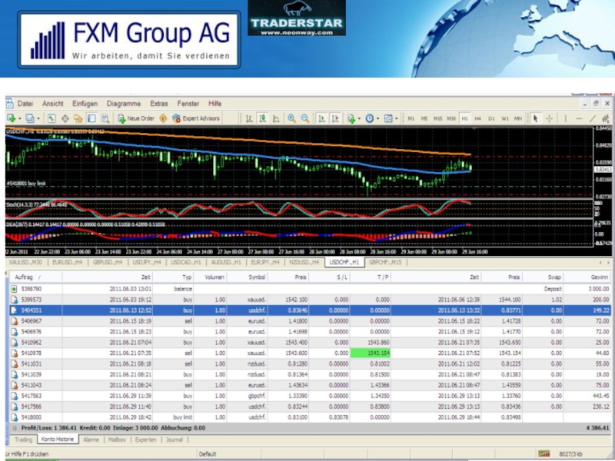Open the Hilfe menu
The width and height of the screenshot is (615, 461).
click(x=215, y=104)
